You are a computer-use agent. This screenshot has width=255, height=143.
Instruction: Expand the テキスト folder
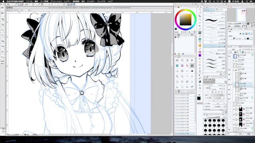coord(234,61)
